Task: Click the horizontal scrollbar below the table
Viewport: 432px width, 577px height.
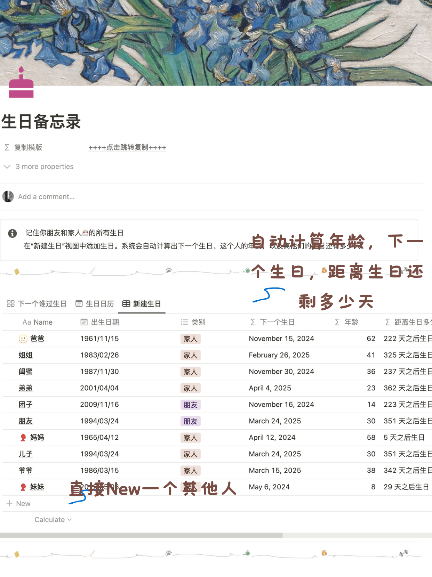Action: [141, 535]
